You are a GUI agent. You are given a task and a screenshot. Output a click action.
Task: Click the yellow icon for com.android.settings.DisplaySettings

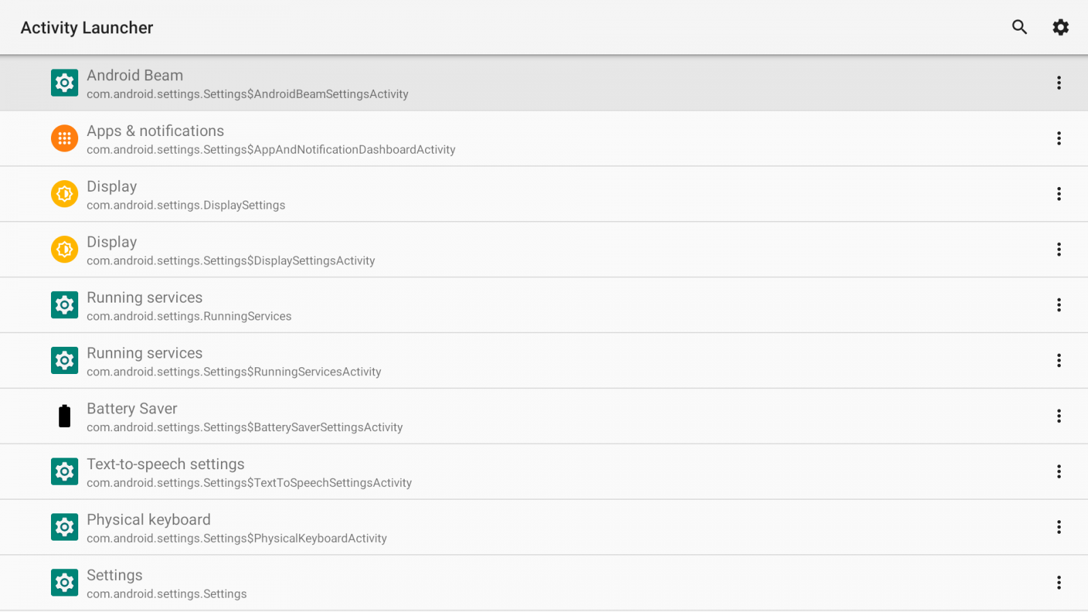click(x=65, y=194)
